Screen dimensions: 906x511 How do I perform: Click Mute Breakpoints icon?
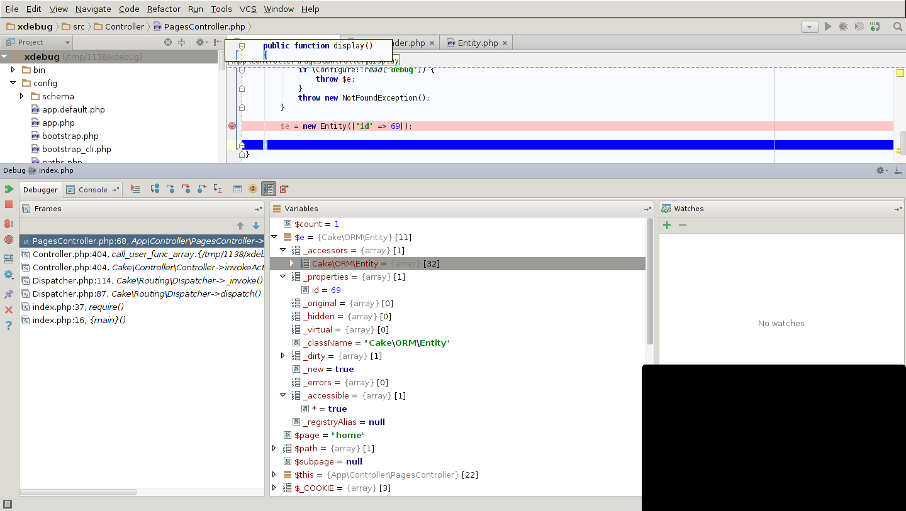tap(9, 239)
